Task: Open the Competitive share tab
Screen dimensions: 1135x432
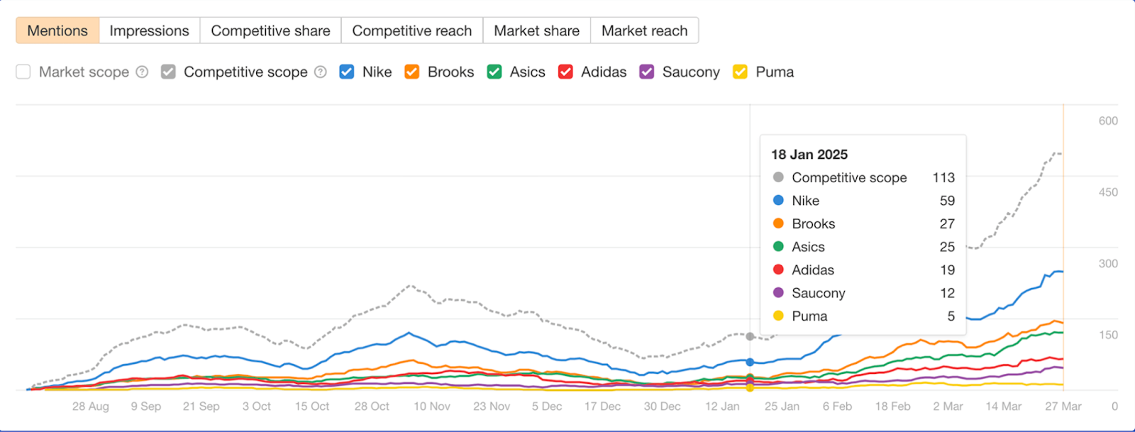Action: (x=270, y=31)
